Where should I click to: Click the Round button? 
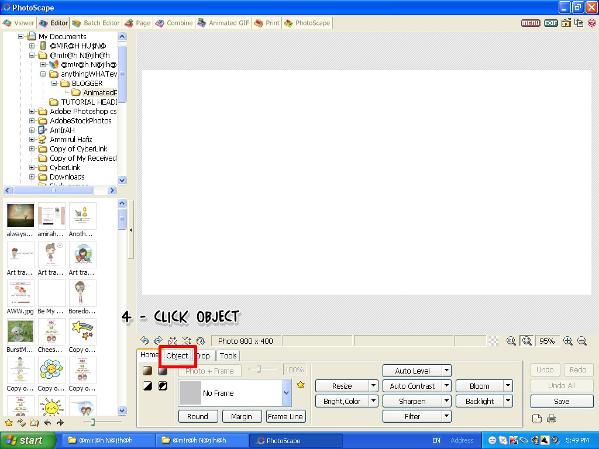[198, 416]
